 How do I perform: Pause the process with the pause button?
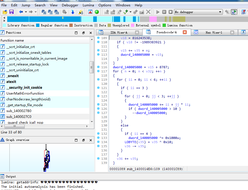164,12
